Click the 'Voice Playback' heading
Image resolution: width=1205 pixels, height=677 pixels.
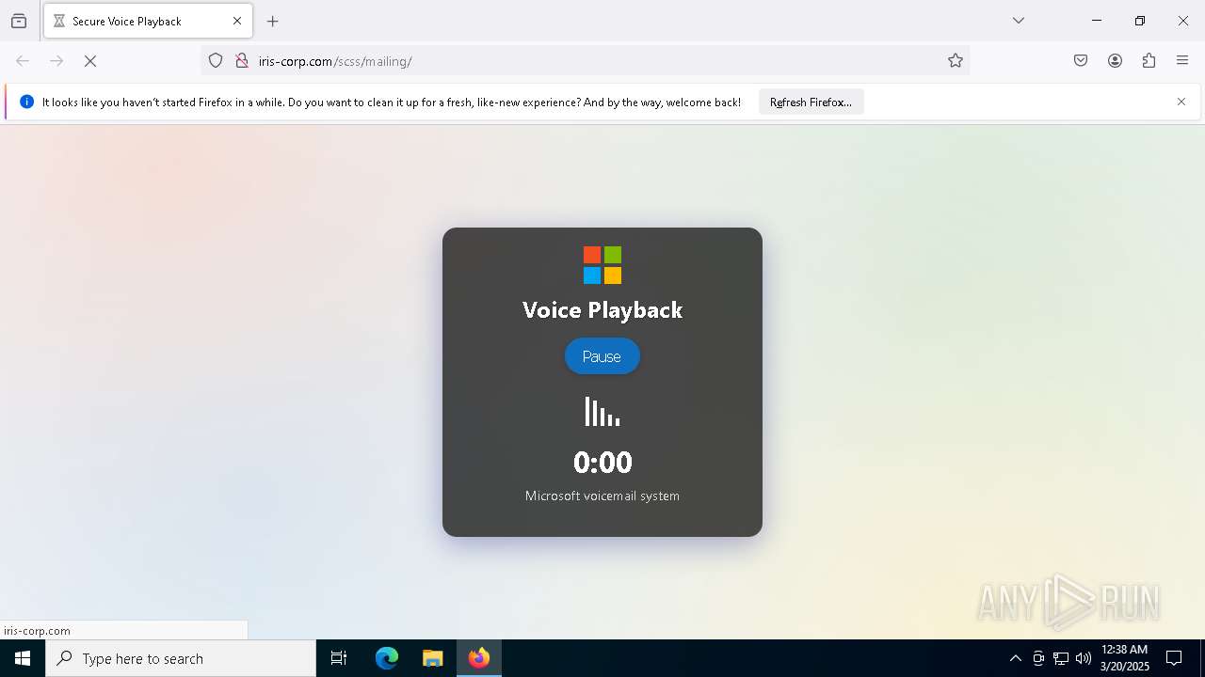pos(602,310)
